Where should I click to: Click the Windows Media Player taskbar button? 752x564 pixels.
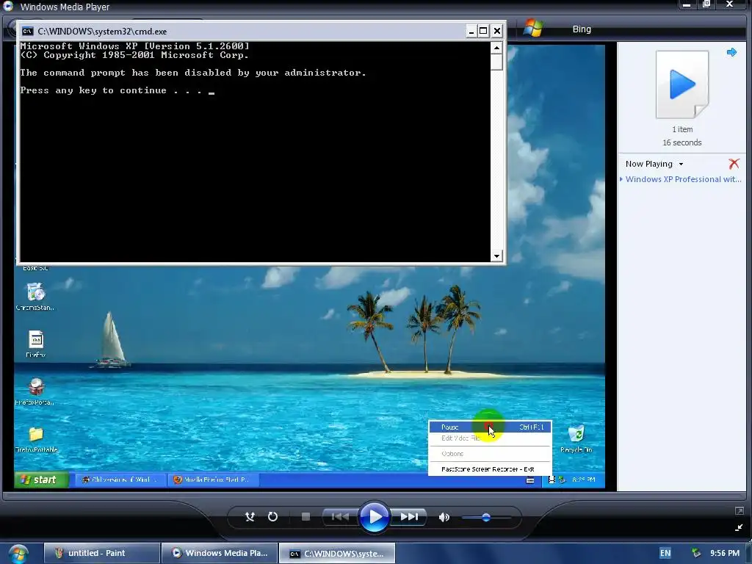220,553
